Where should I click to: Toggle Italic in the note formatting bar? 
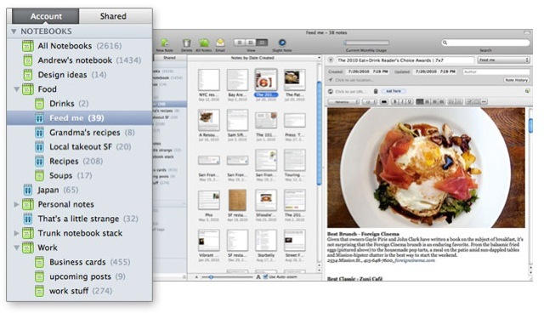(402, 102)
